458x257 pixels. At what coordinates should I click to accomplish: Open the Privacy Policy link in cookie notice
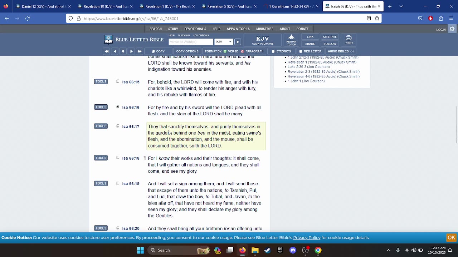point(307,238)
